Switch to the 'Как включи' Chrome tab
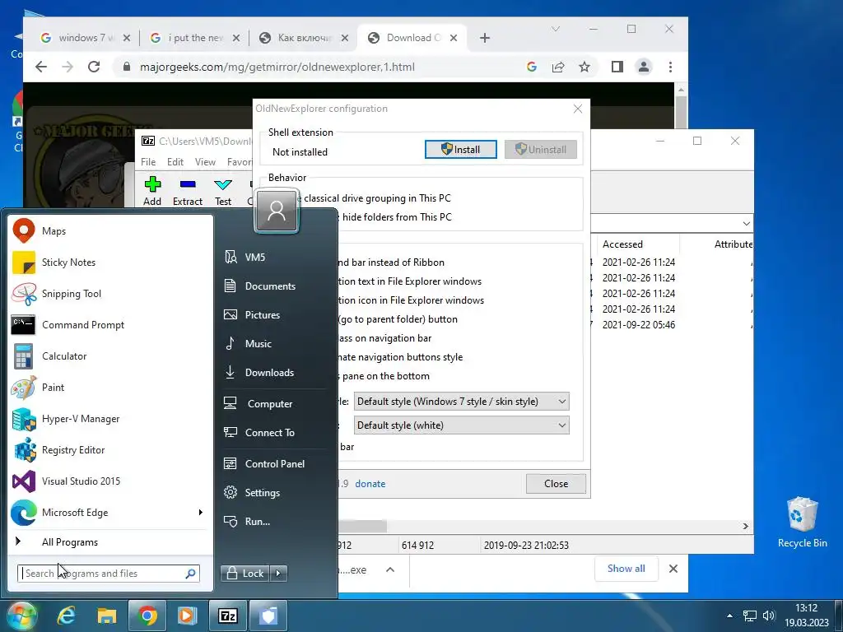The height and width of the screenshot is (632, 843). [304, 38]
